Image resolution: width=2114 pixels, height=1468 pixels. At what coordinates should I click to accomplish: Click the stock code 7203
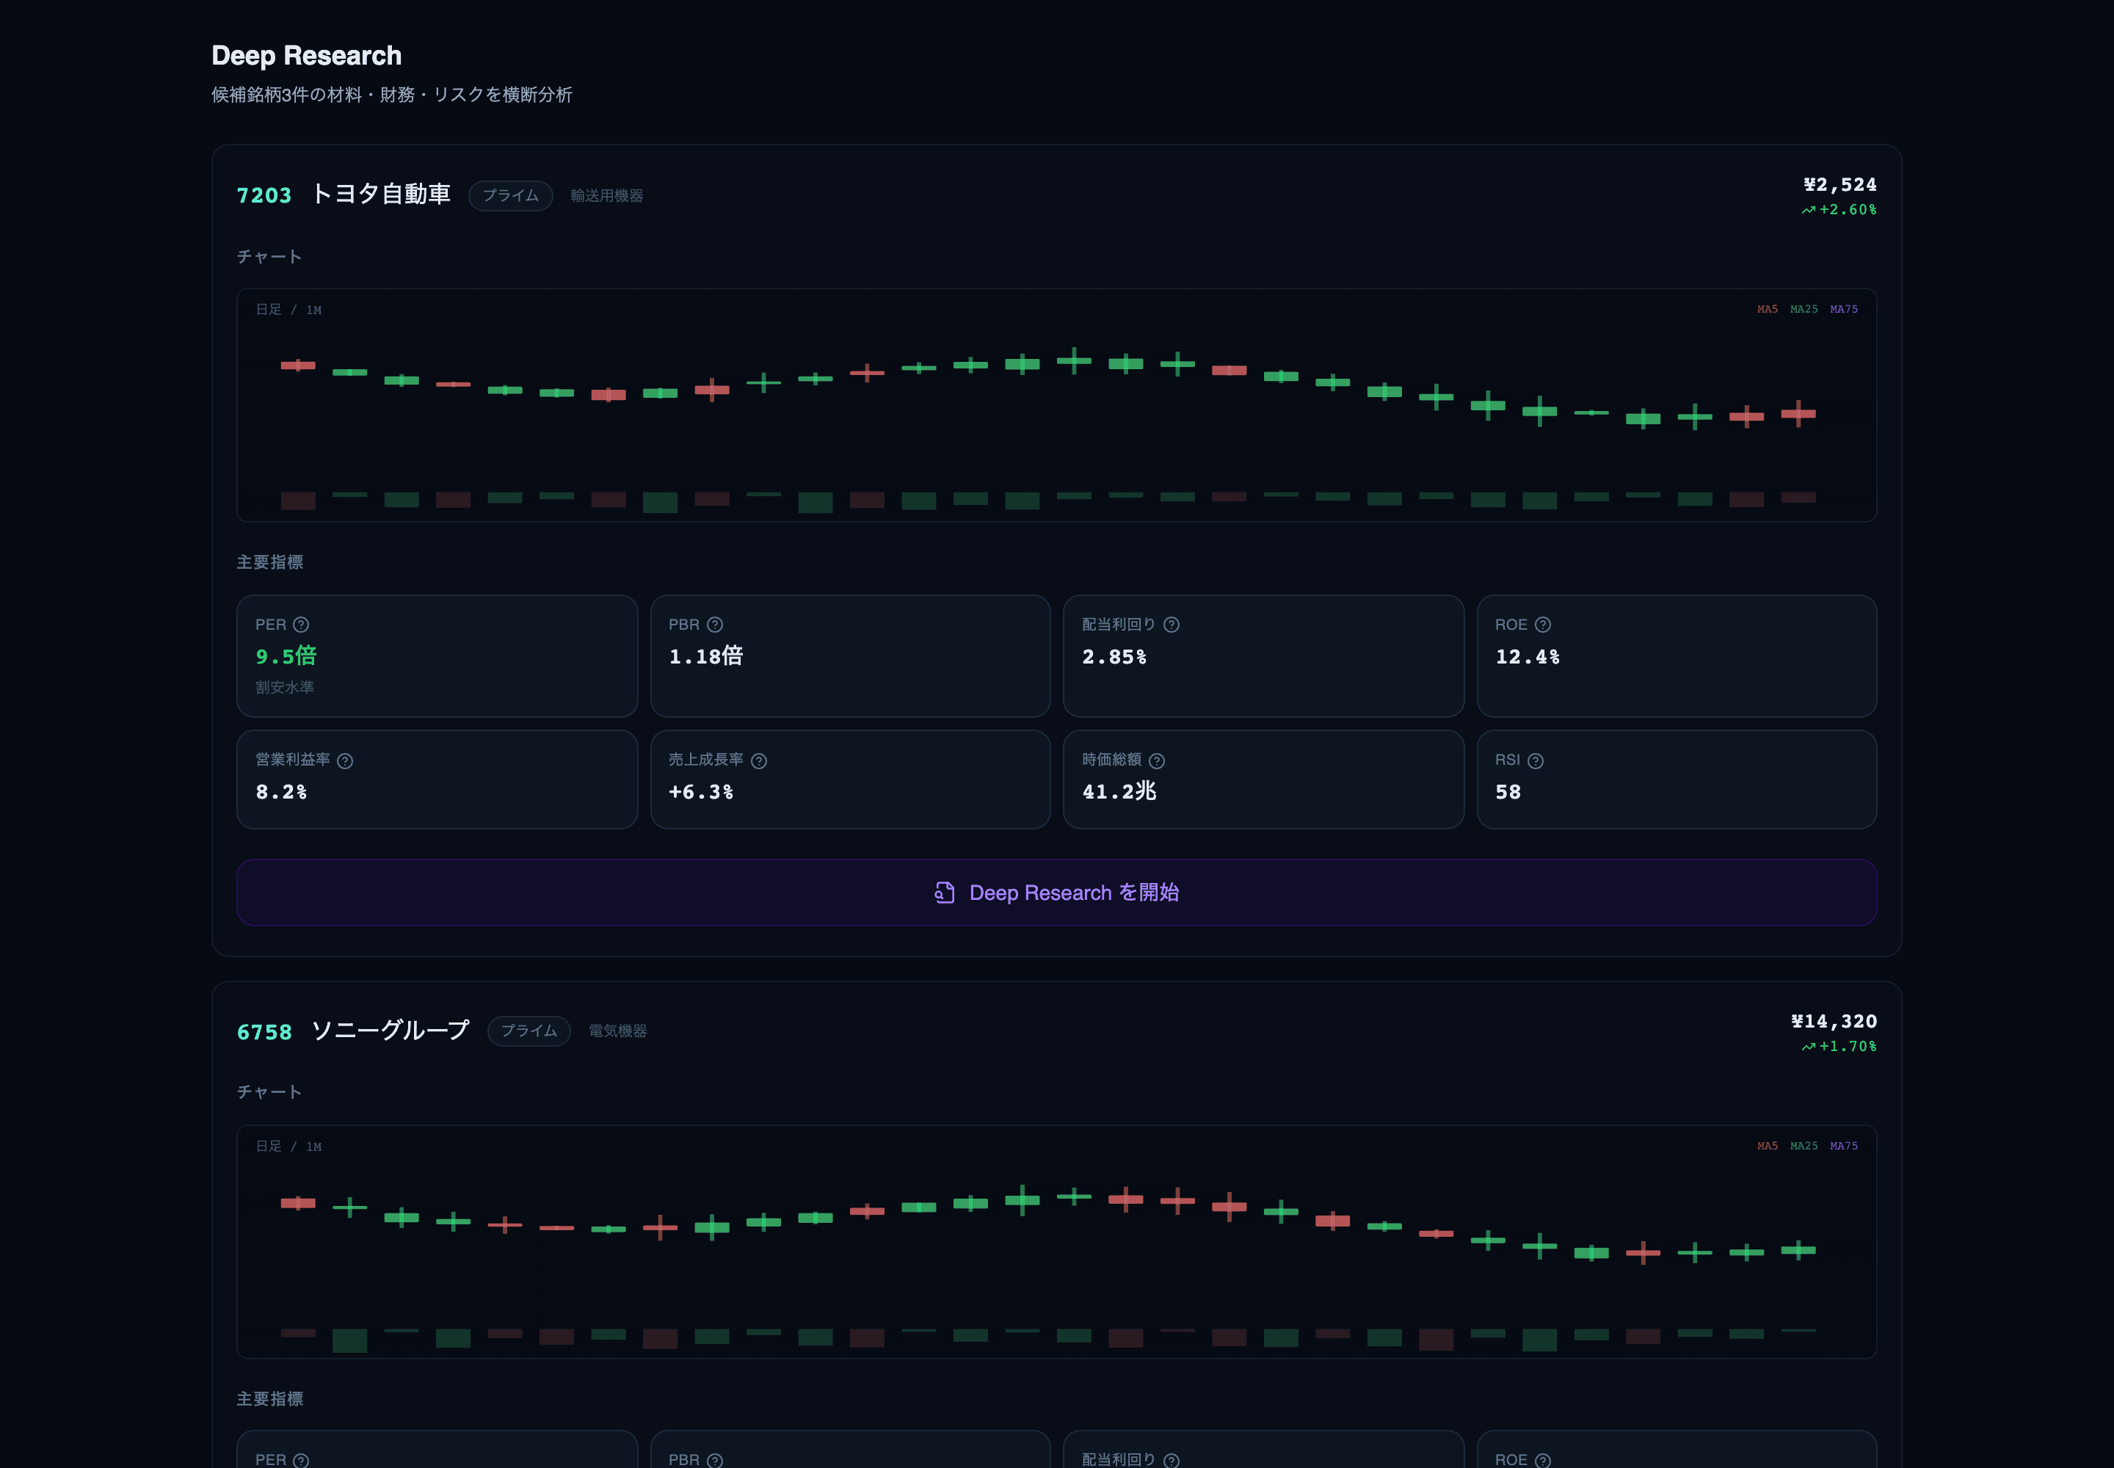[x=264, y=196]
